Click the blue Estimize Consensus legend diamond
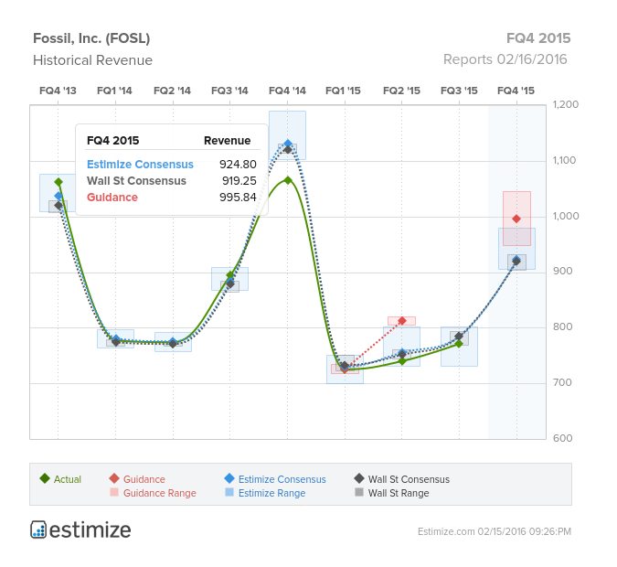This screenshot has height=567, width=617. coord(229,478)
